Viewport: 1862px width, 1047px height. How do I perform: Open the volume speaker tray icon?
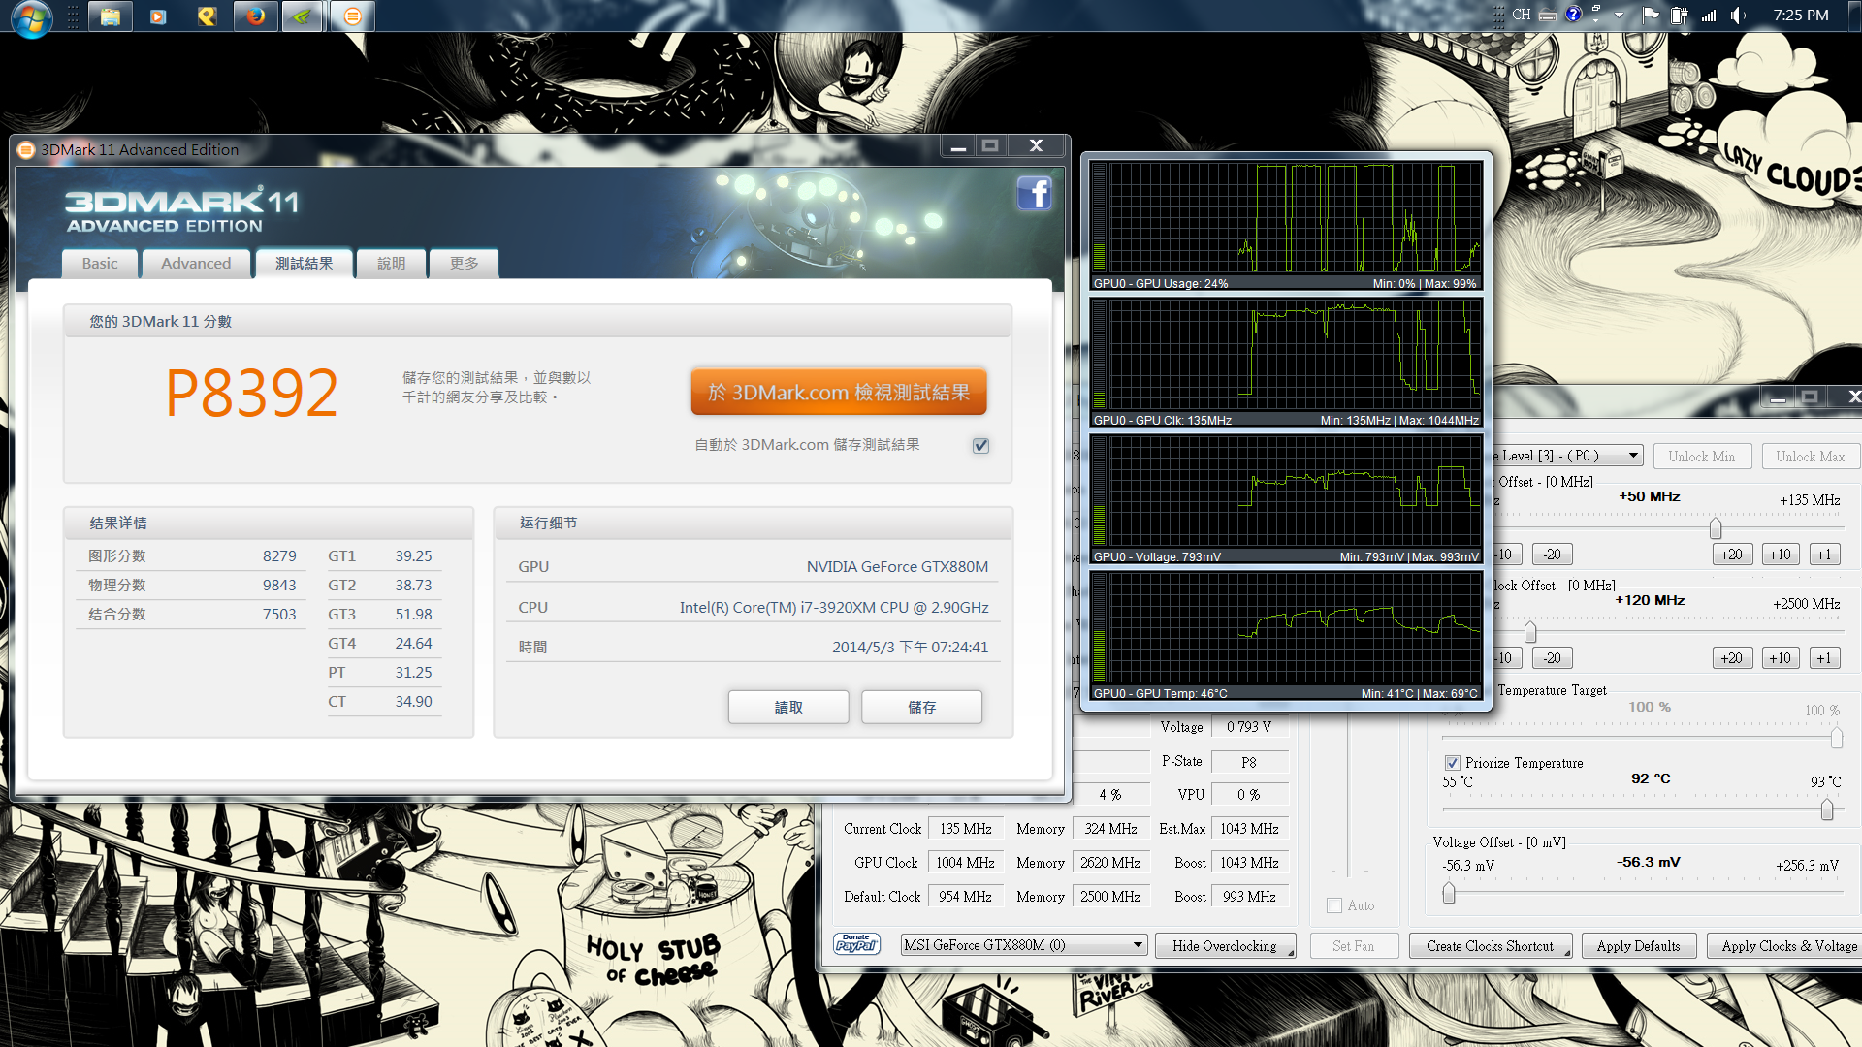pyautogui.click(x=1738, y=15)
